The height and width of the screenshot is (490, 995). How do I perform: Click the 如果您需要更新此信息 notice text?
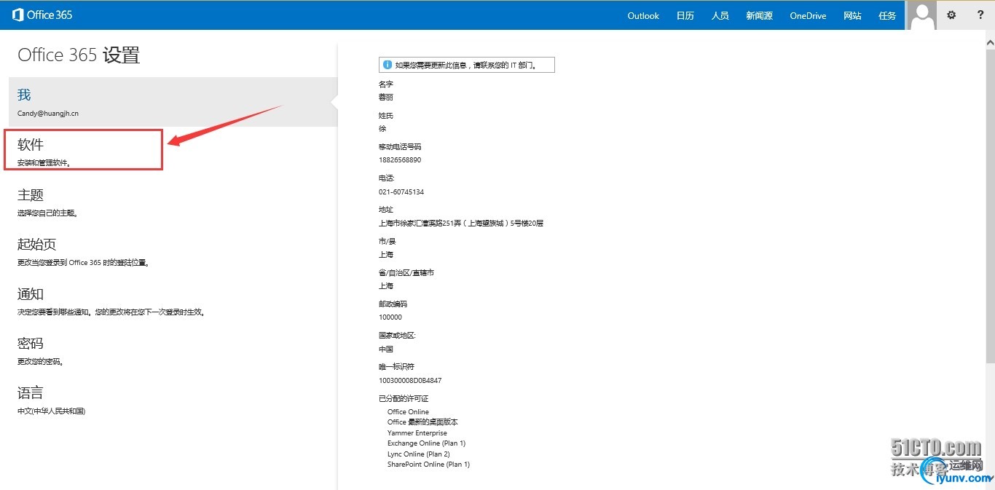point(465,65)
